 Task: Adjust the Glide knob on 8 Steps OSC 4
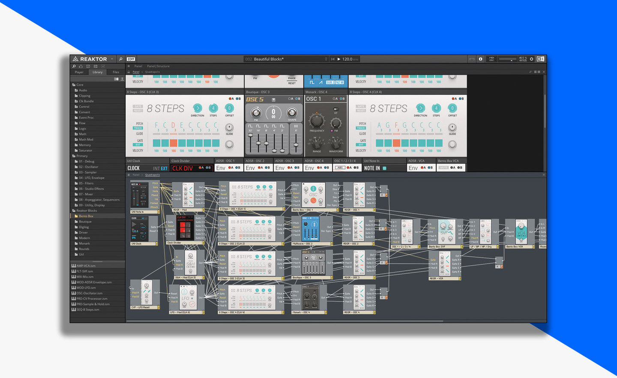click(x=452, y=128)
